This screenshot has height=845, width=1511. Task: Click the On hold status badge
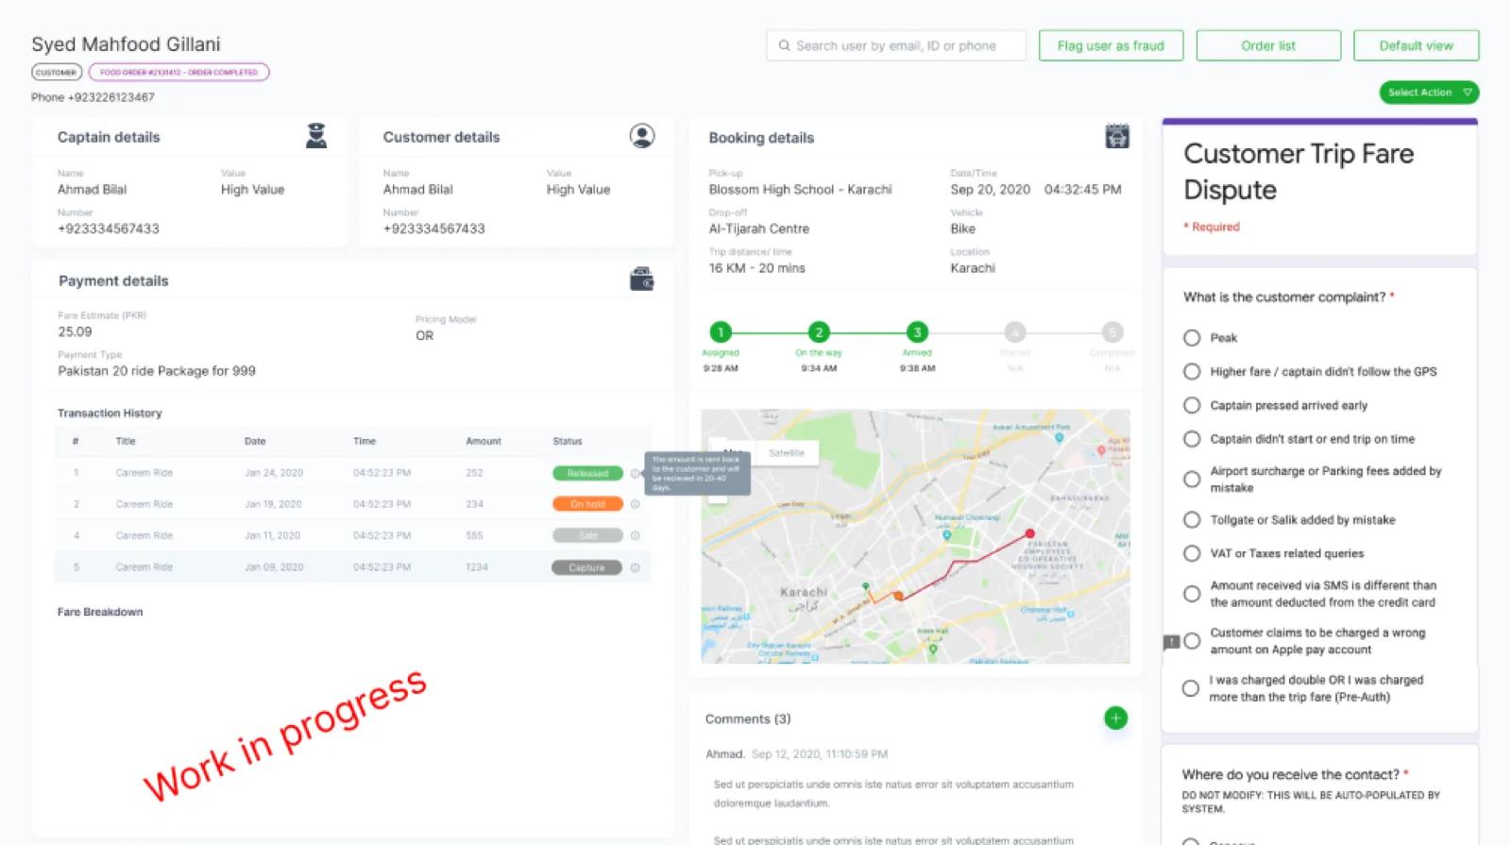(x=587, y=504)
